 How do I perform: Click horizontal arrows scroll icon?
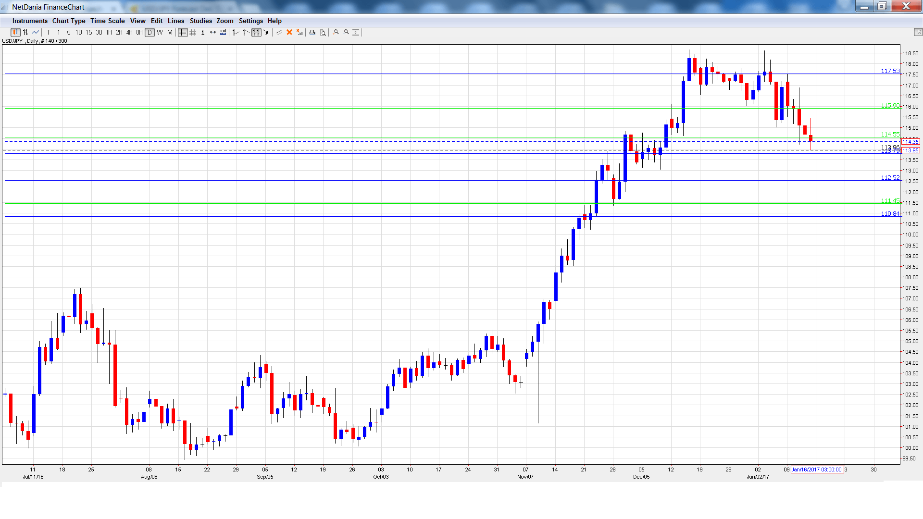click(x=213, y=32)
